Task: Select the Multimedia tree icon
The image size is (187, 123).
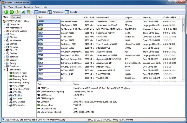Action: pyautogui.click(x=8, y=41)
